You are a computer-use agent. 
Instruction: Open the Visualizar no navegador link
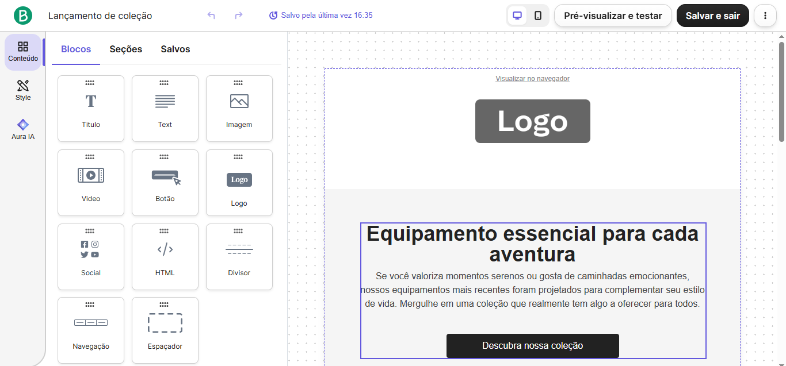pos(532,78)
